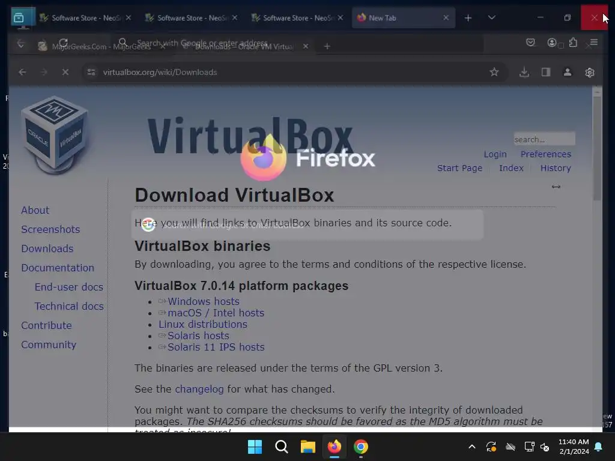This screenshot has width=615, height=461.
Task: Download Solaris 11 IPS hosts package
Action: 216,347
